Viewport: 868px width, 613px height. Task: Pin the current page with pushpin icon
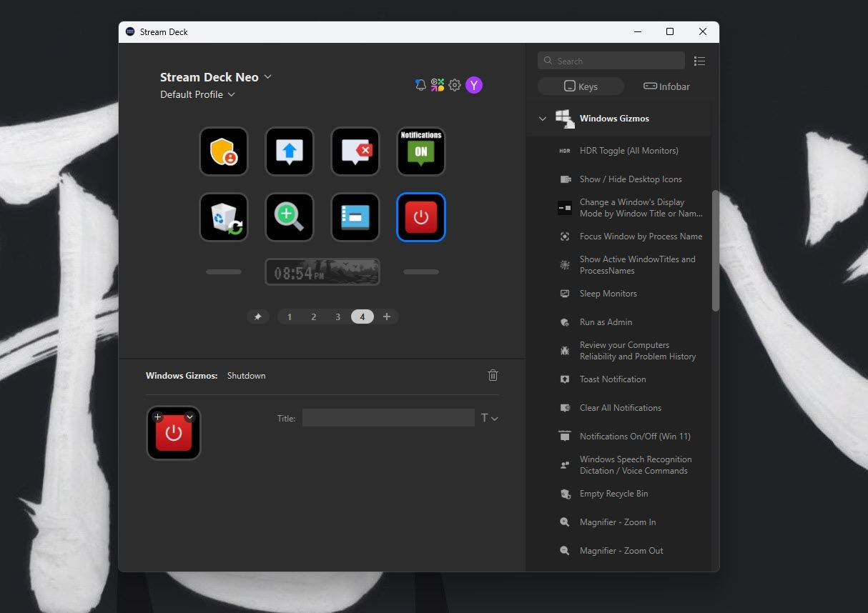click(x=258, y=317)
